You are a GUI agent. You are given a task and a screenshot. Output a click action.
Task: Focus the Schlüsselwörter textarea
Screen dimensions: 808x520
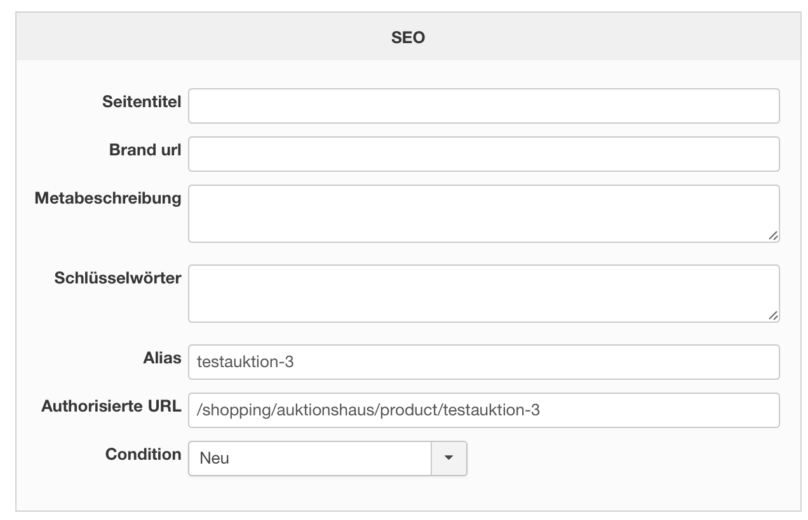point(483,294)
